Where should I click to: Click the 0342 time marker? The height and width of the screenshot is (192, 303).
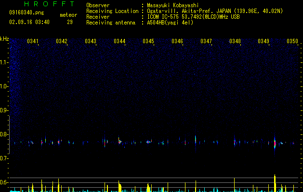(x=62, y=41)
